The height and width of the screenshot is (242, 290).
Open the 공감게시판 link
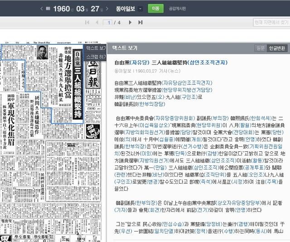pos(177,9)
